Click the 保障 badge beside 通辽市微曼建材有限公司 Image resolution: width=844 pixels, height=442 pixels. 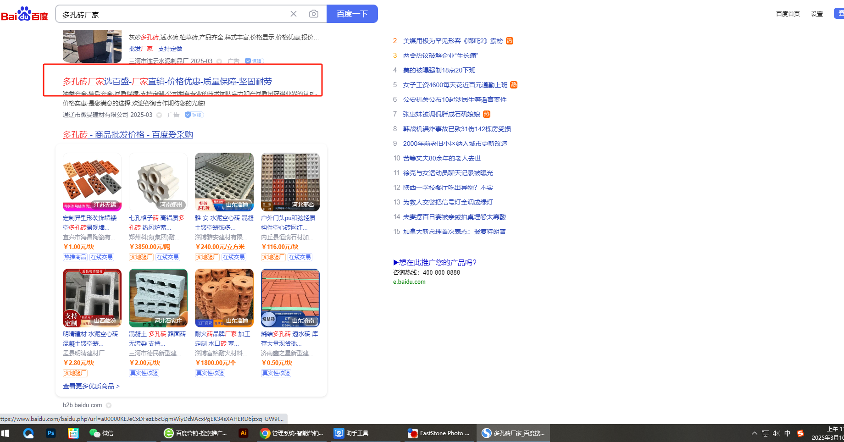(194, 115)
